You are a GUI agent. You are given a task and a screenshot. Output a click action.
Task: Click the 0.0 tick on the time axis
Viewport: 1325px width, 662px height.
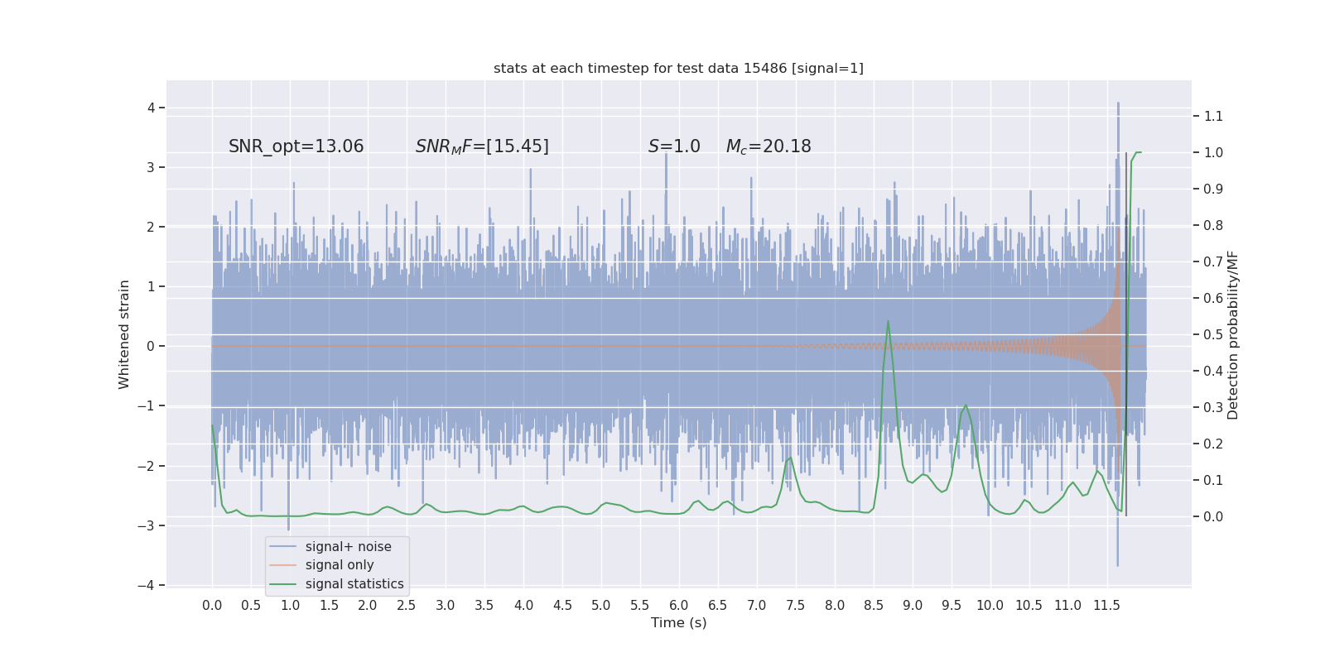coord(212,606)
